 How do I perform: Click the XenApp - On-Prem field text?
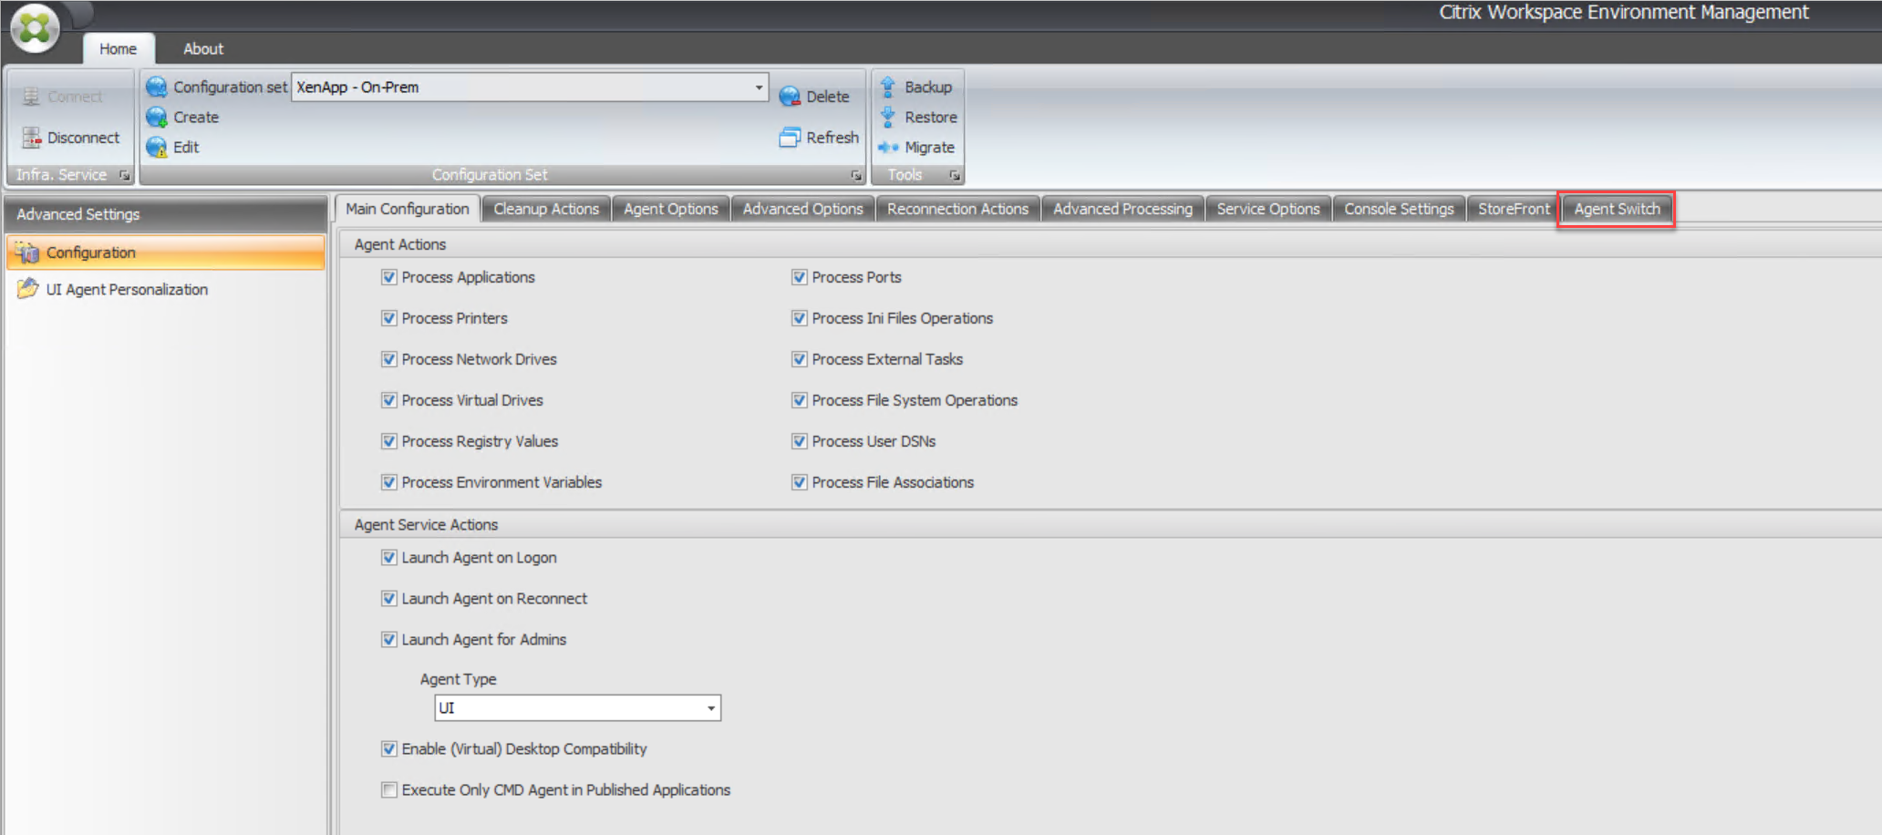coord(357,88)
